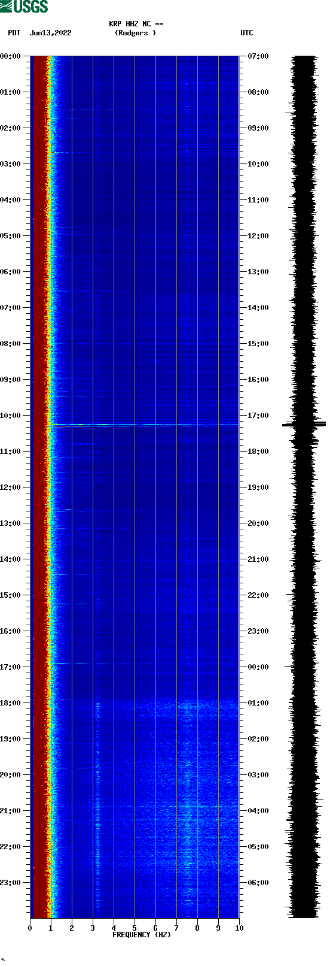The height and width of the screenshot is (966, 330).
Task: Select the station title 'KRP HHZ NC --'
Action: [x=136, y=24]
